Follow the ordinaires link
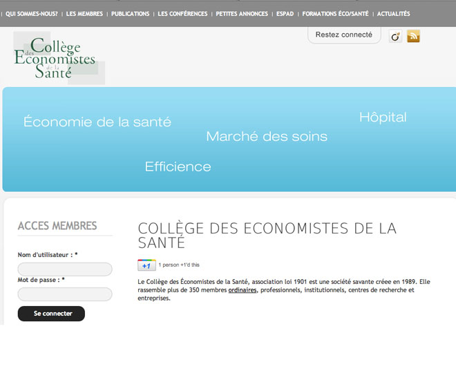This screenshot has width=456, height=380. pos(243,290)
